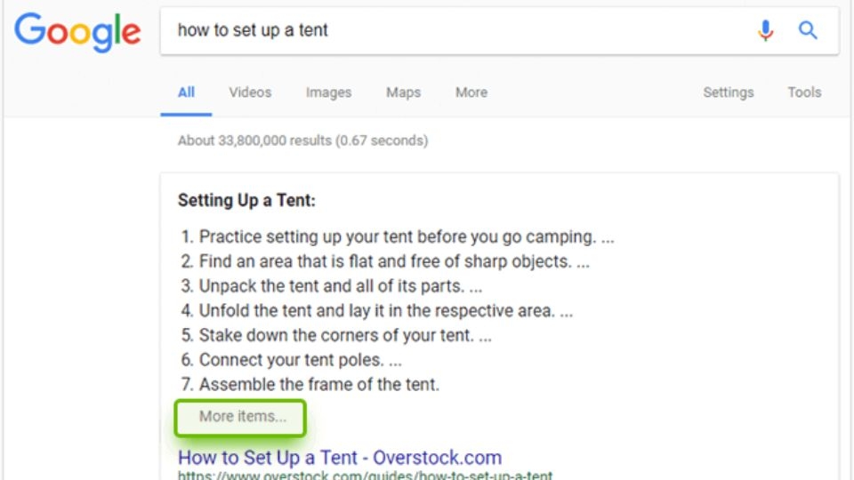Click step 5 Stake down the corners
Image resolution: width=854 pixels, height=480 pixels.
tap(336, 335)
